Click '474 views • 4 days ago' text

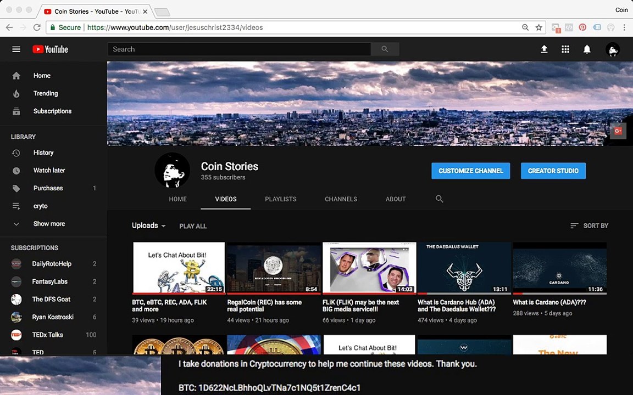pos(447,320)
